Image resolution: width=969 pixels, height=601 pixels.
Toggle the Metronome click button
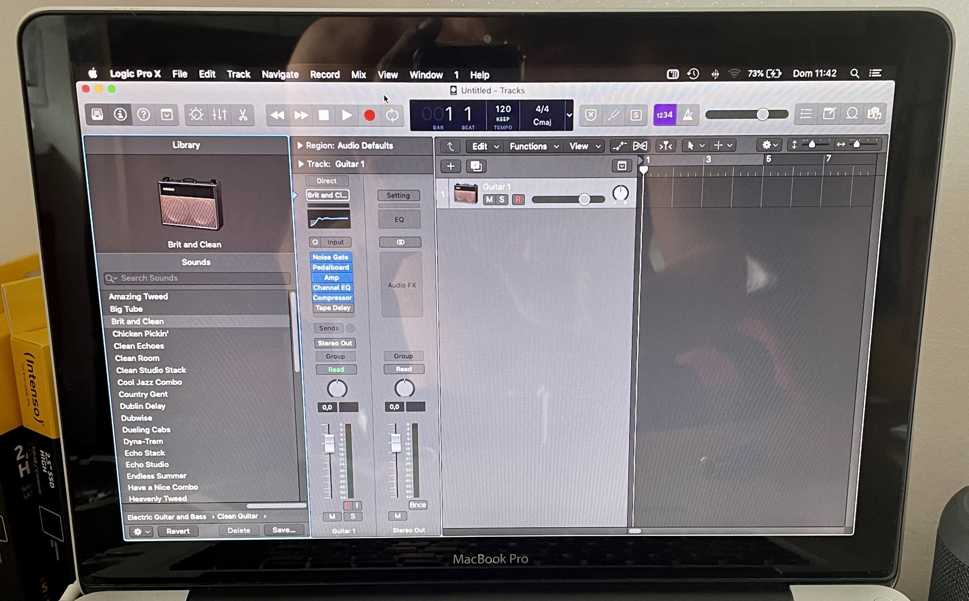coord(688,115)
